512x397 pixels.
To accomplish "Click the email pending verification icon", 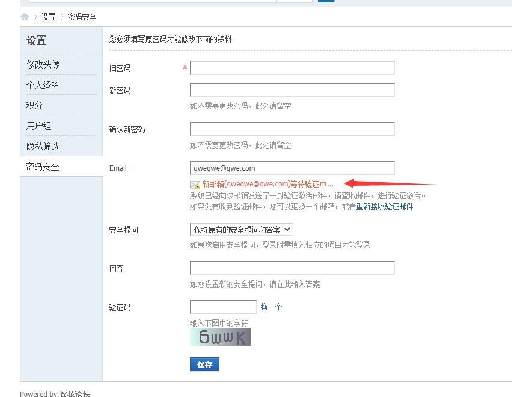I will (x=195, y=185).
